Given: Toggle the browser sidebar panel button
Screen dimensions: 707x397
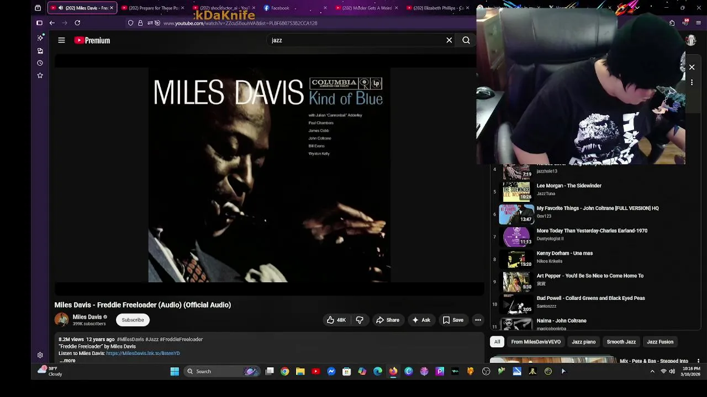Looking at the screenshot, I should (39, 23).
